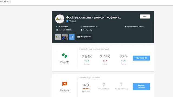
Task: Click the hours 10:00 AM - 7:00 PM
Action: click(x=65, y=30)
